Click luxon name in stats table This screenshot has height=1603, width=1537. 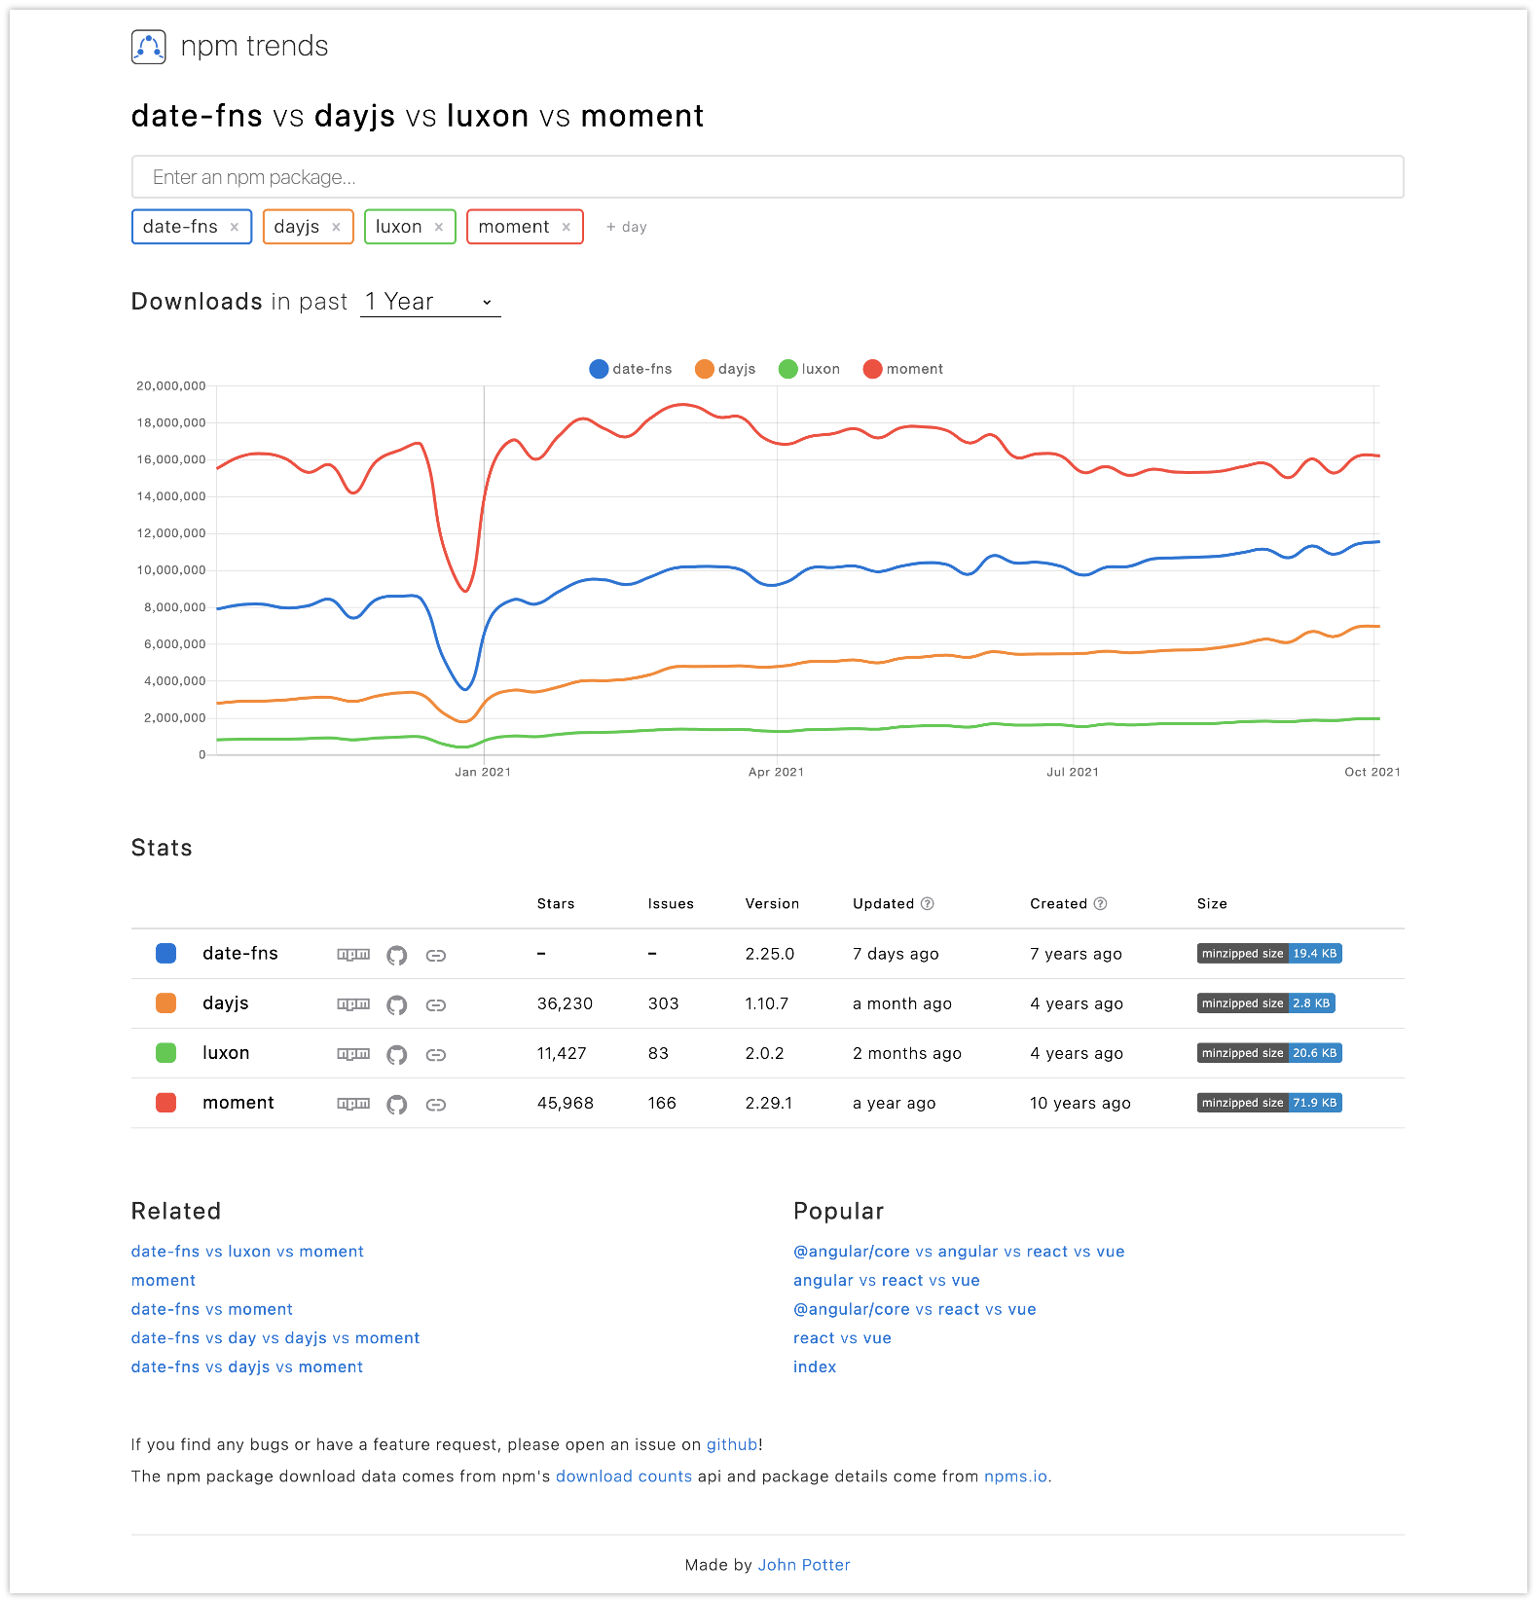tap(226, 1053)
